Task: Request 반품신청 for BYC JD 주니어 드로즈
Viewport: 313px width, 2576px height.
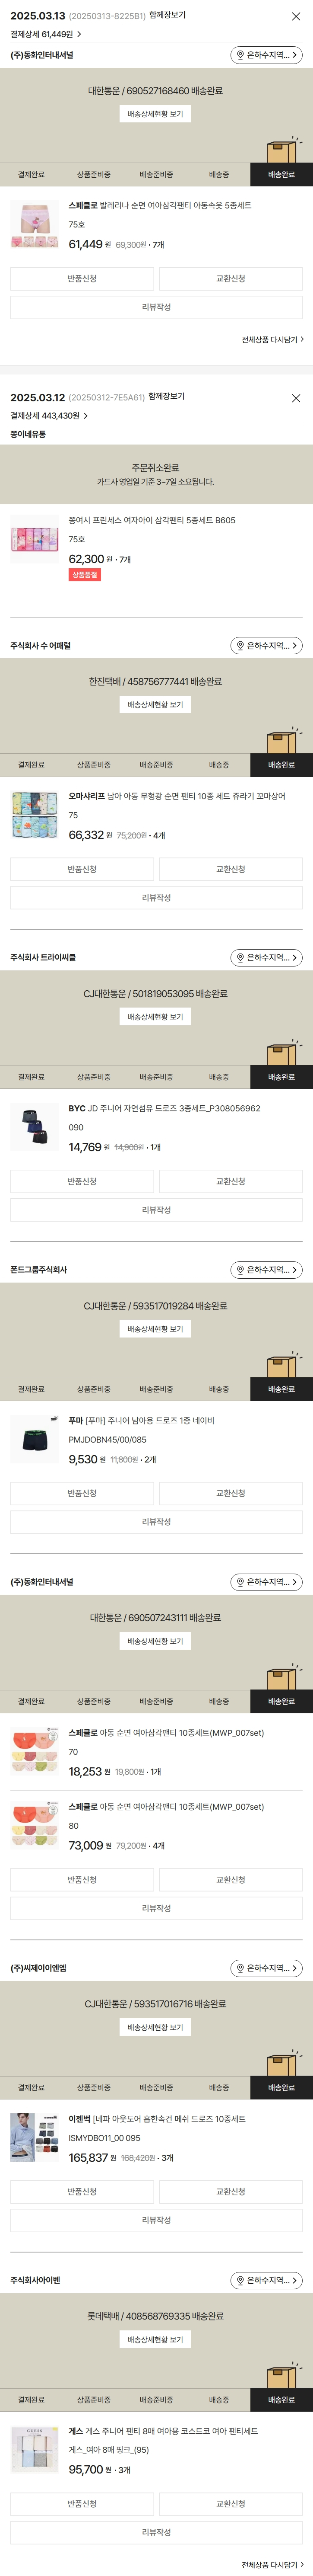Action: 82,1181
